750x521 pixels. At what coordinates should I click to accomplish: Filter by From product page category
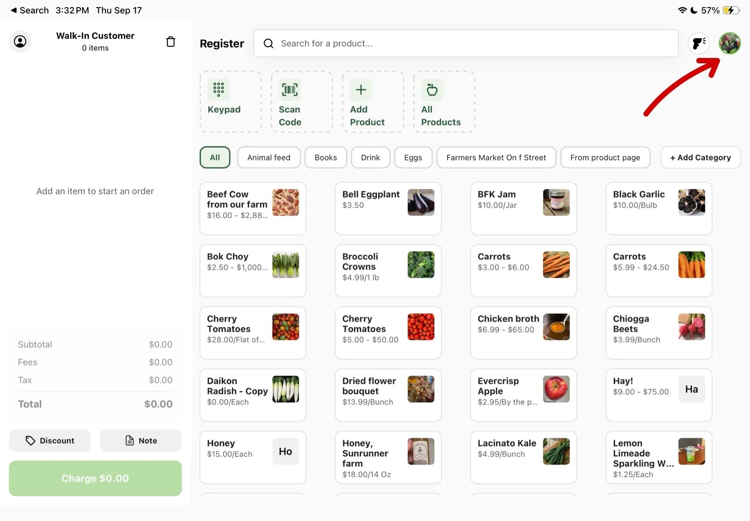[x=605, y=157]
